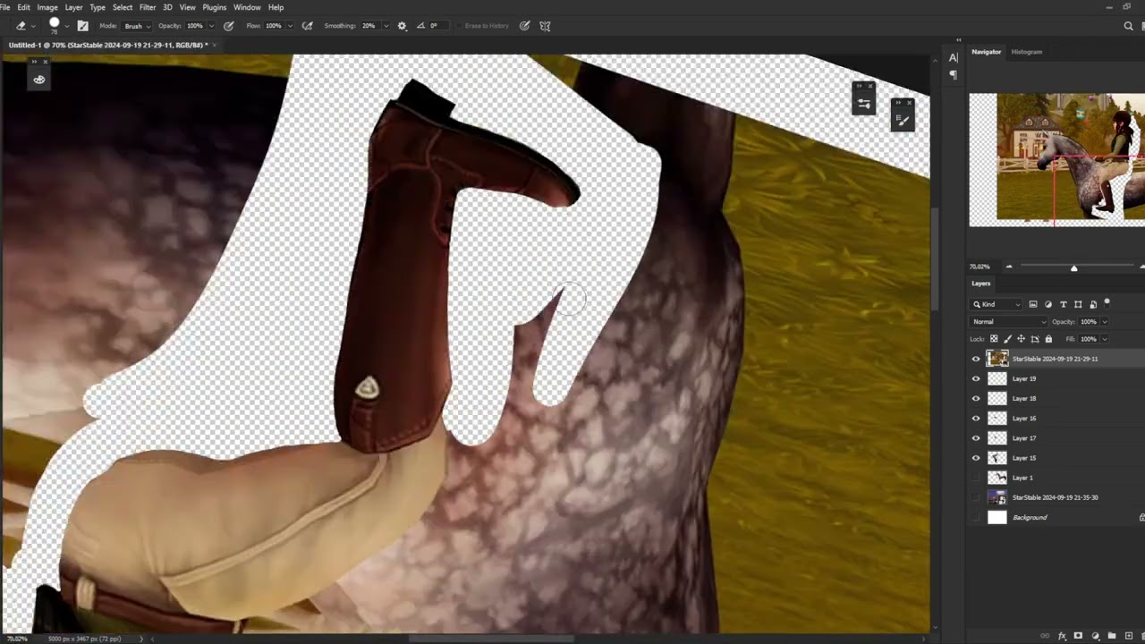
Task: Expand the layer Fill dropdown arrow
Action: 1105,339
